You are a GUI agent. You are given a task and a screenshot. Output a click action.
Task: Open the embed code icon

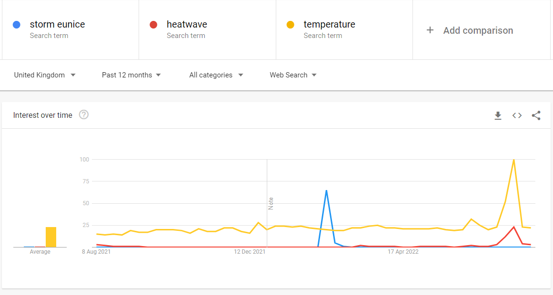point(517,115)
